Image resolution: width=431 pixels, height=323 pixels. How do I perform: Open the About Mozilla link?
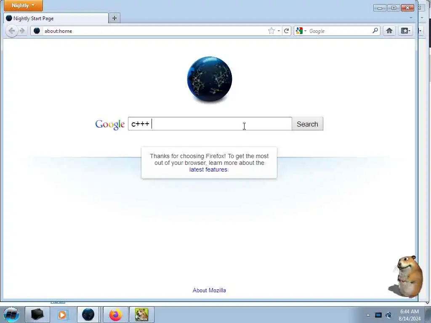209,290
